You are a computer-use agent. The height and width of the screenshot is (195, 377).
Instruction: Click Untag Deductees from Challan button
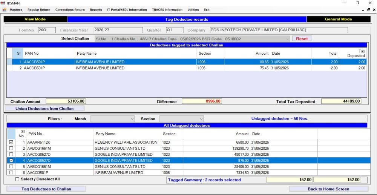pos(44,109)
